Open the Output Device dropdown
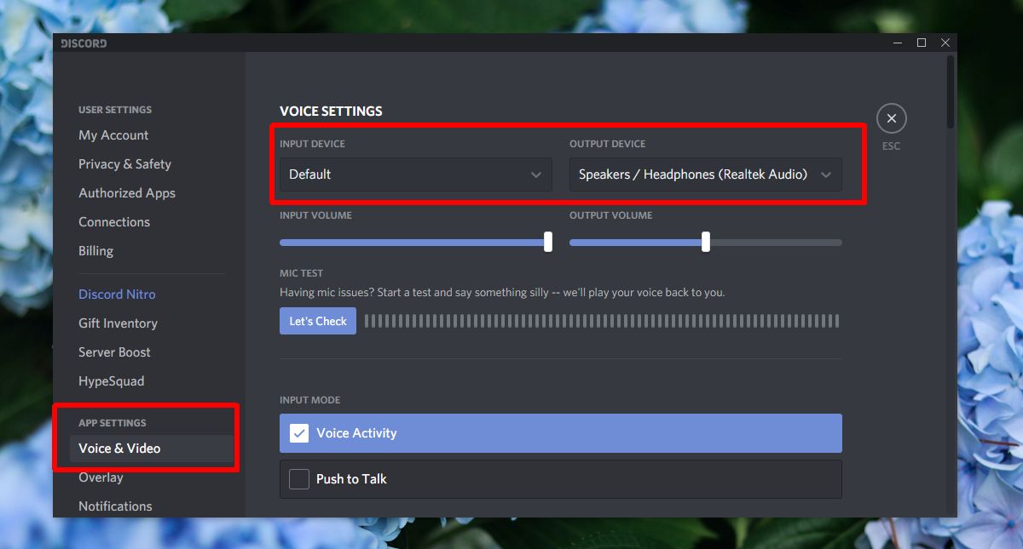Screen dimensions: 1023x549 [x=706, y=174]
